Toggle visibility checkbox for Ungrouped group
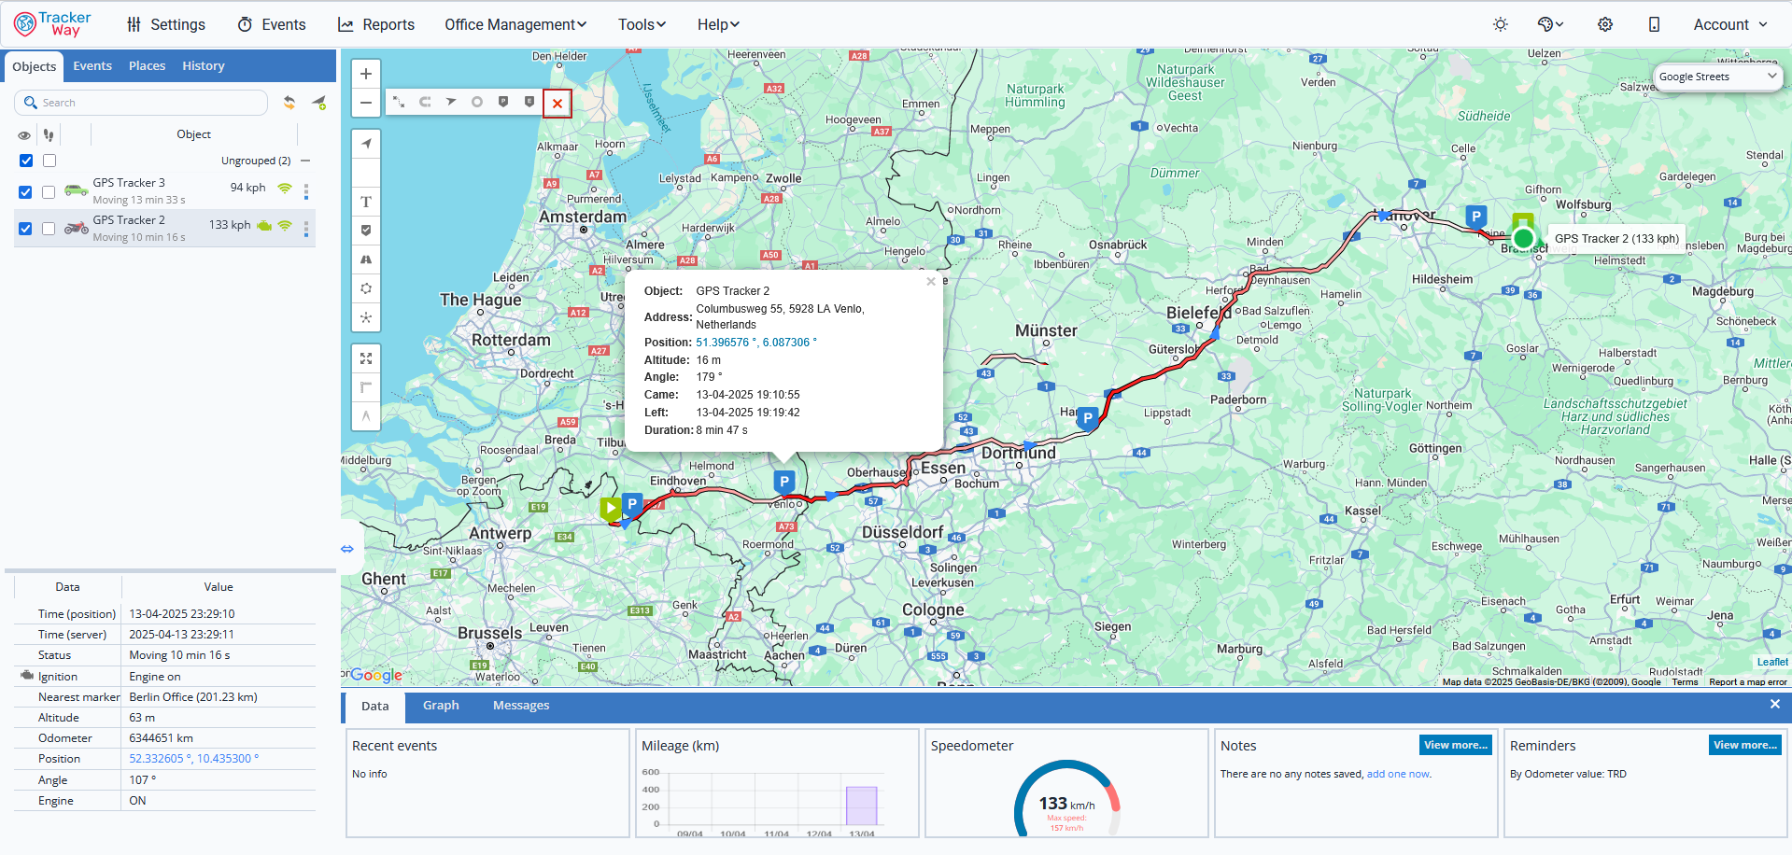 tap(26, 161)
